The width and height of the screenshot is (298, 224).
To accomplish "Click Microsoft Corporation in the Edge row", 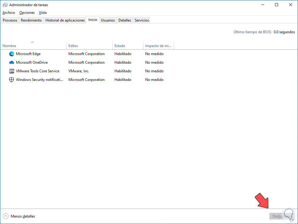I will tap(87, 54).
